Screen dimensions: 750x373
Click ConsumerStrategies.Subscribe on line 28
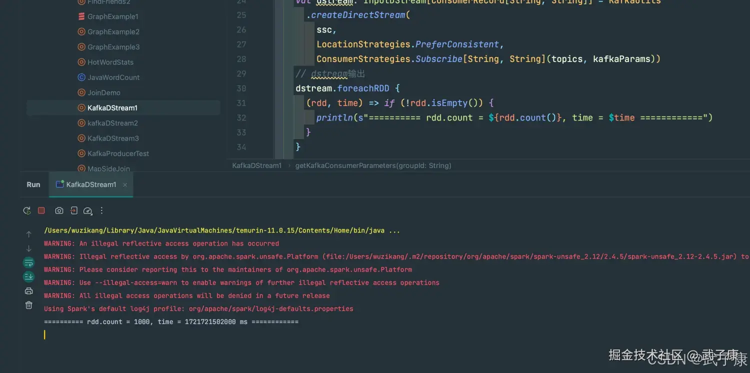pos(389,59)
